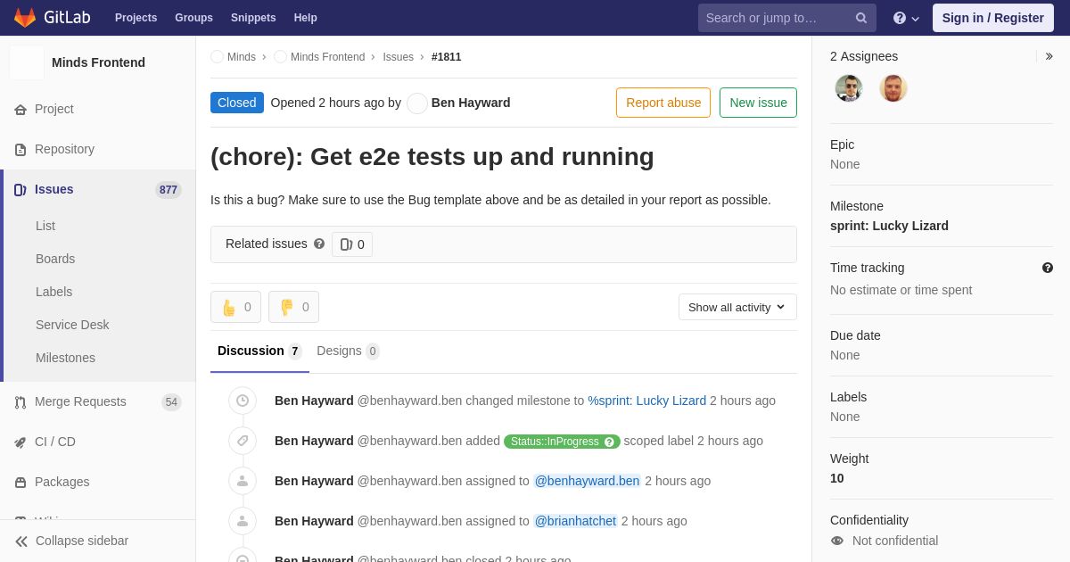Click the Status::InProgress label help icon
Viewport: 1070px width, 562px height.
(610, 442)
